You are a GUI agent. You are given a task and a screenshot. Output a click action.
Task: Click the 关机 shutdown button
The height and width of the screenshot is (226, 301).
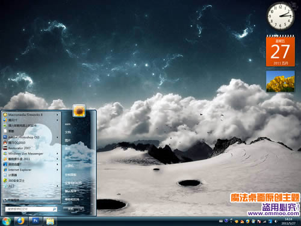coord(71,209)
